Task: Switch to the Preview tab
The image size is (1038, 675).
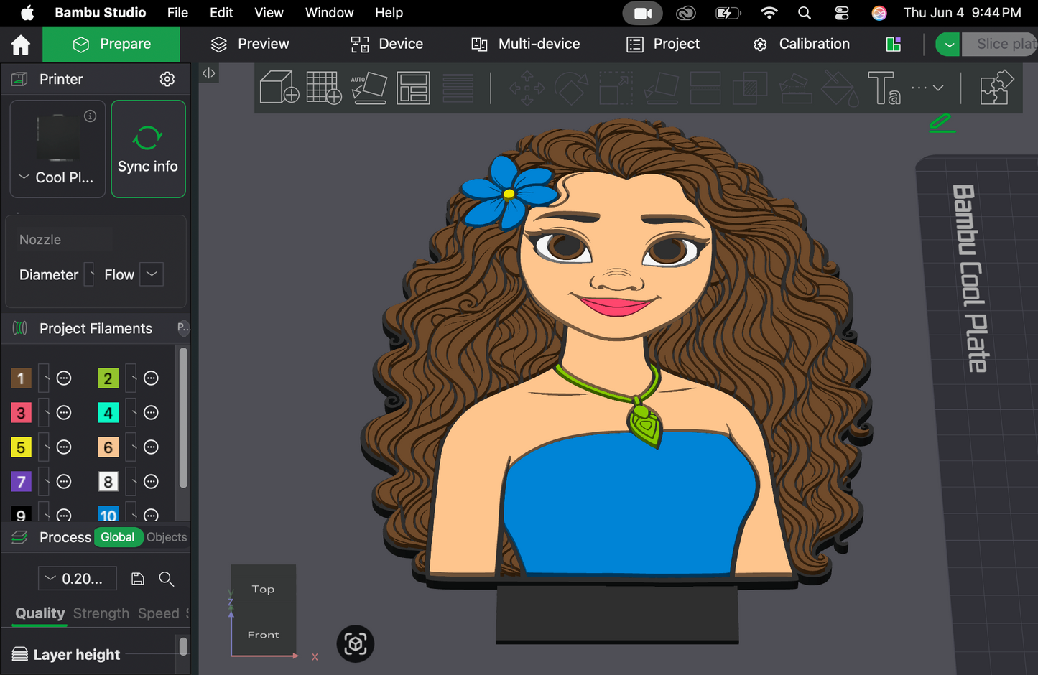Action: pyautogui.click(x=249, y=45)
